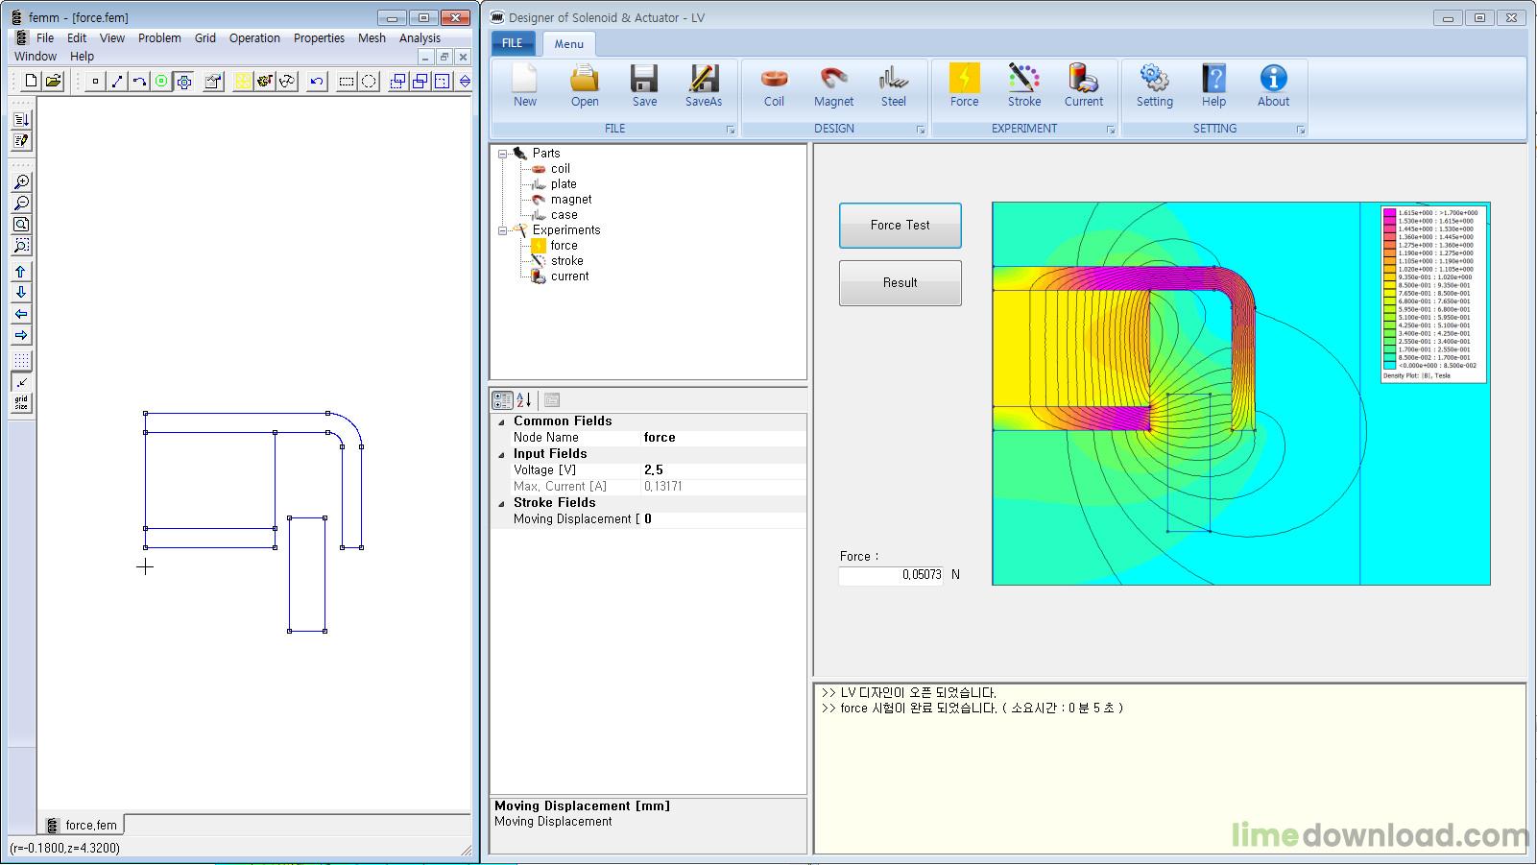
Task: Collapse the Parts tree node
Action: click(x=502, y=154)
